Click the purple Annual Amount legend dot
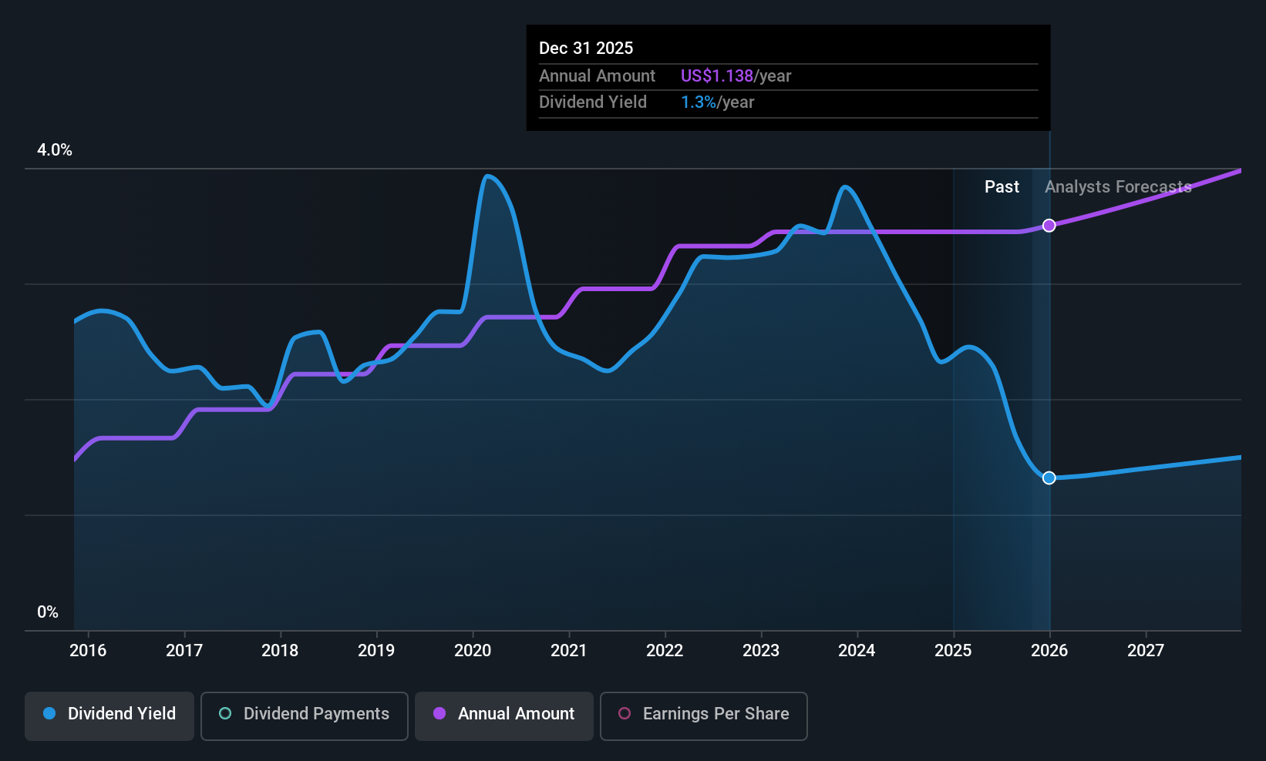This screenshot has height=761, width=1266. point(439,713)
